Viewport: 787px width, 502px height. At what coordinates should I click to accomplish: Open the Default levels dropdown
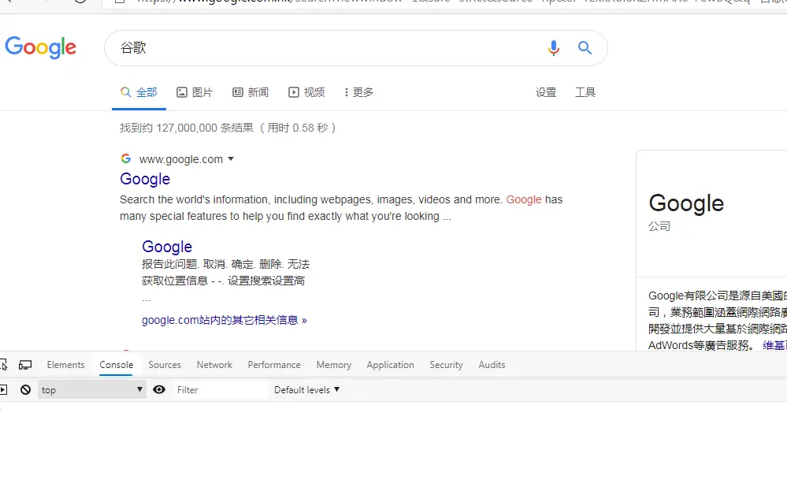pyautogui.click(x=306, y=389)
